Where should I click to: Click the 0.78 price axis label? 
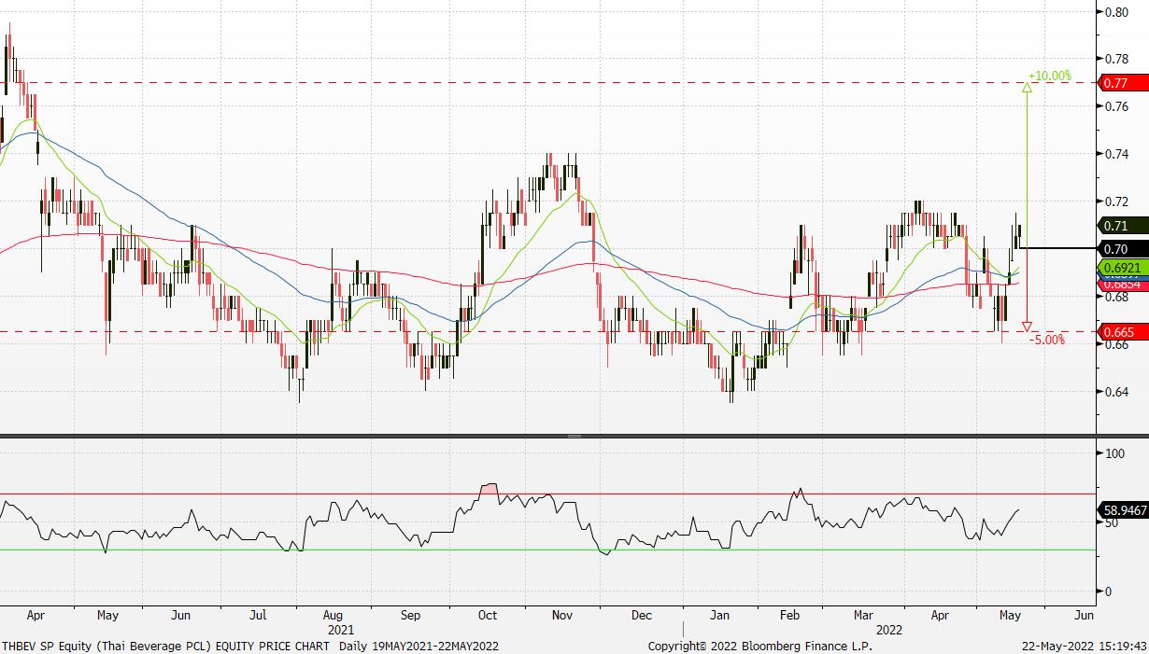click(1117, 59)
